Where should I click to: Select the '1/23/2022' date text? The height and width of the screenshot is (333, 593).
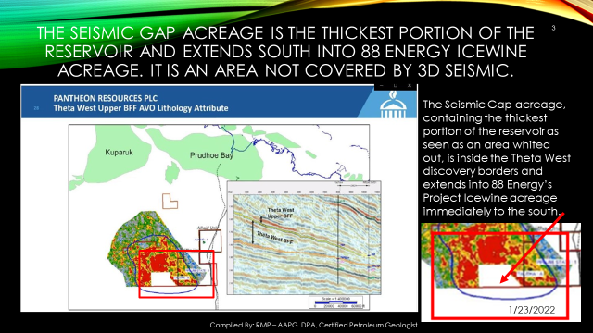point(531,310)
